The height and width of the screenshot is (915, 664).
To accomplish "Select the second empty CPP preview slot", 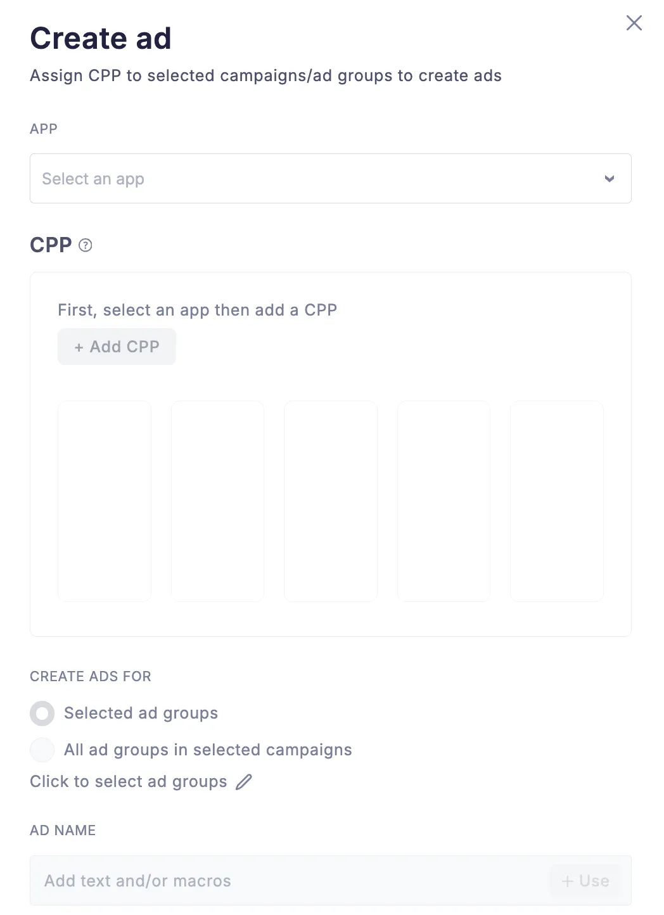I will click(x=217, y=501).
